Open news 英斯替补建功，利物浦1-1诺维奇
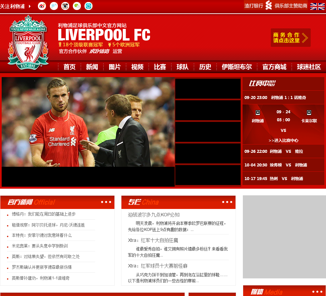Image resolution: width=326 pixels, height=296 pixels. [41, 278]
